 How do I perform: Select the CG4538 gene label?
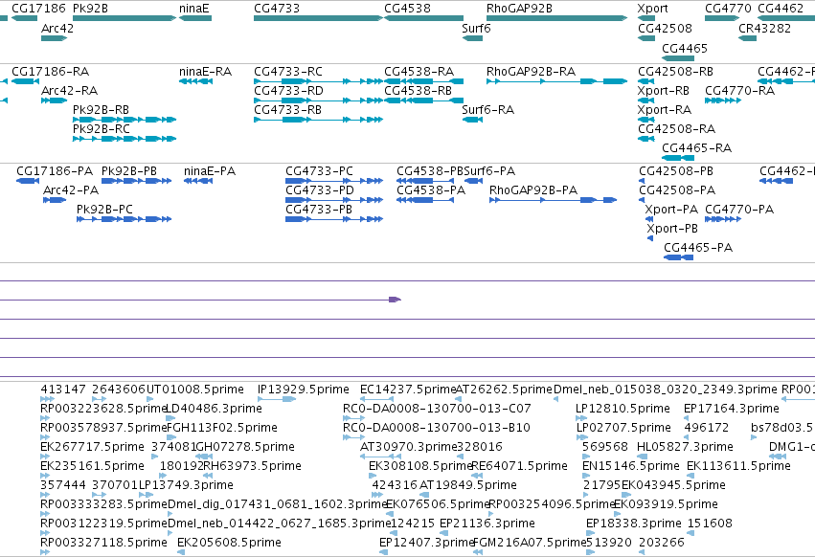point(407,9)
